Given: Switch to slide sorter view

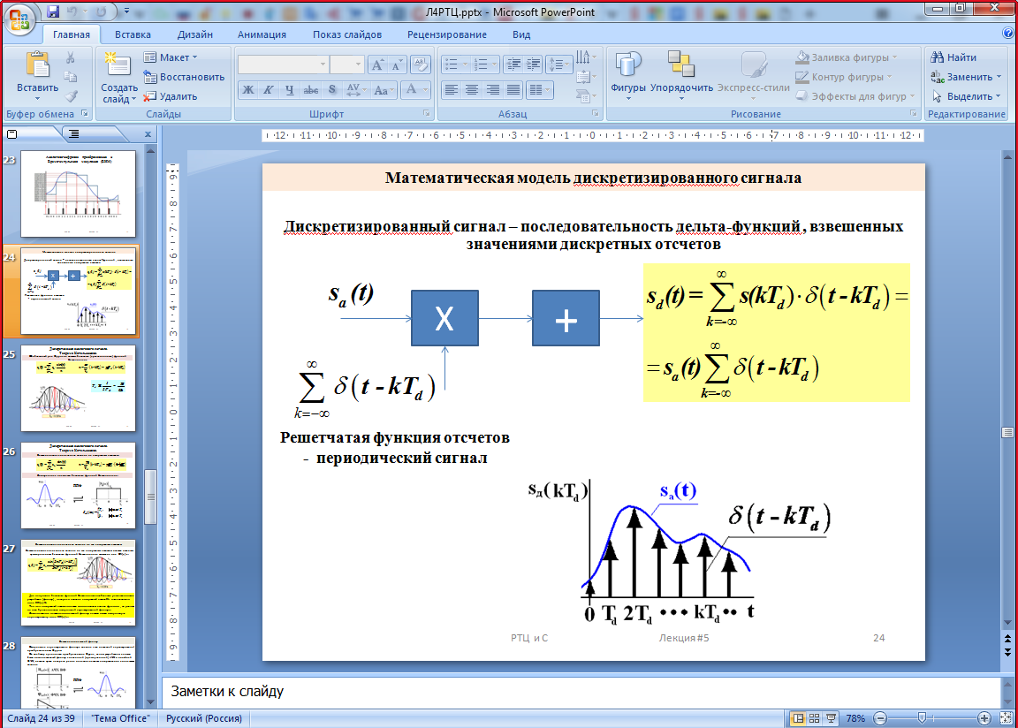Looking at the screenshot, I should 814,718.
